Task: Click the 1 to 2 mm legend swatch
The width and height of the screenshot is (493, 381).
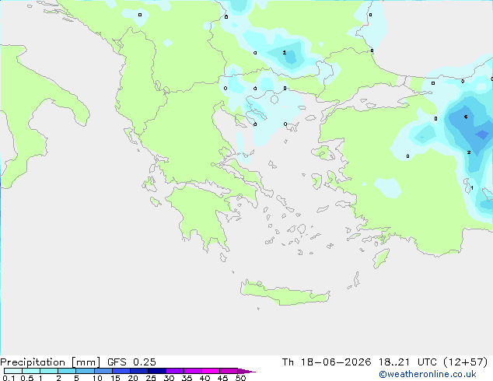Action: 49,371
